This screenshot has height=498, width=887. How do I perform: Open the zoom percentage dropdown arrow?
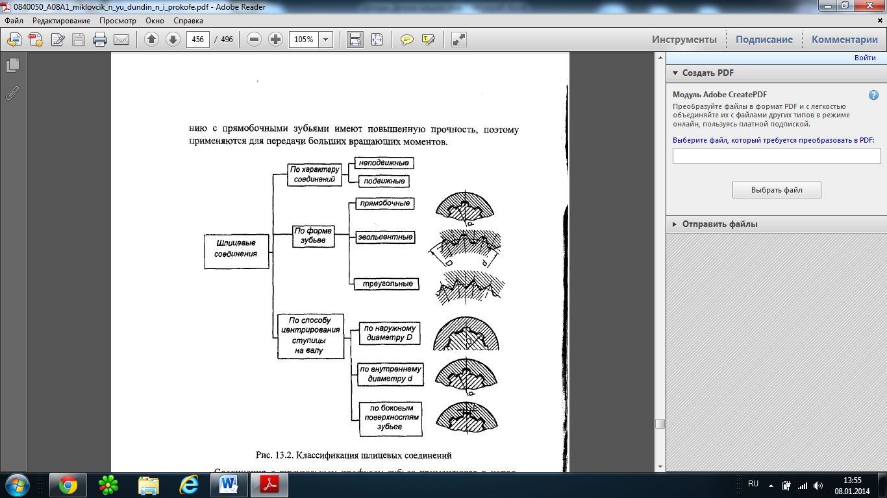[x=325, y=40]
